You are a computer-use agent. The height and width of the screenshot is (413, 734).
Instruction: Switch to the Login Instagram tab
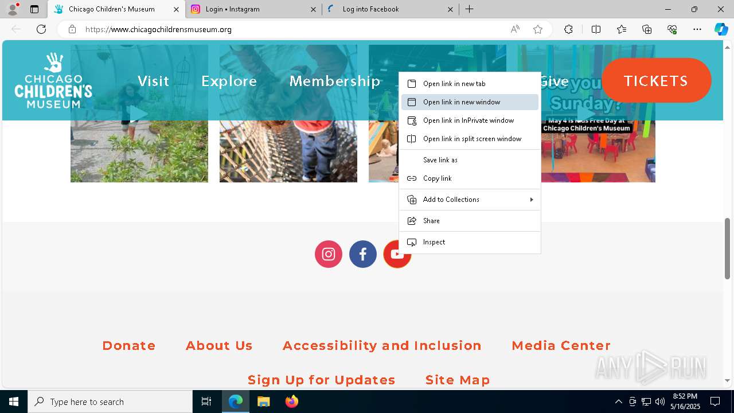(x=253, y=9)
